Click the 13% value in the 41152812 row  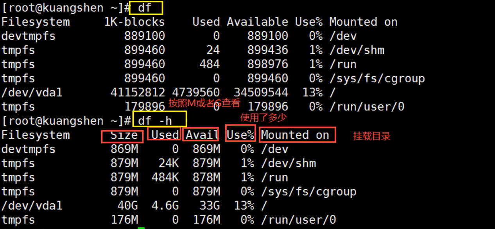pos(312,92)
